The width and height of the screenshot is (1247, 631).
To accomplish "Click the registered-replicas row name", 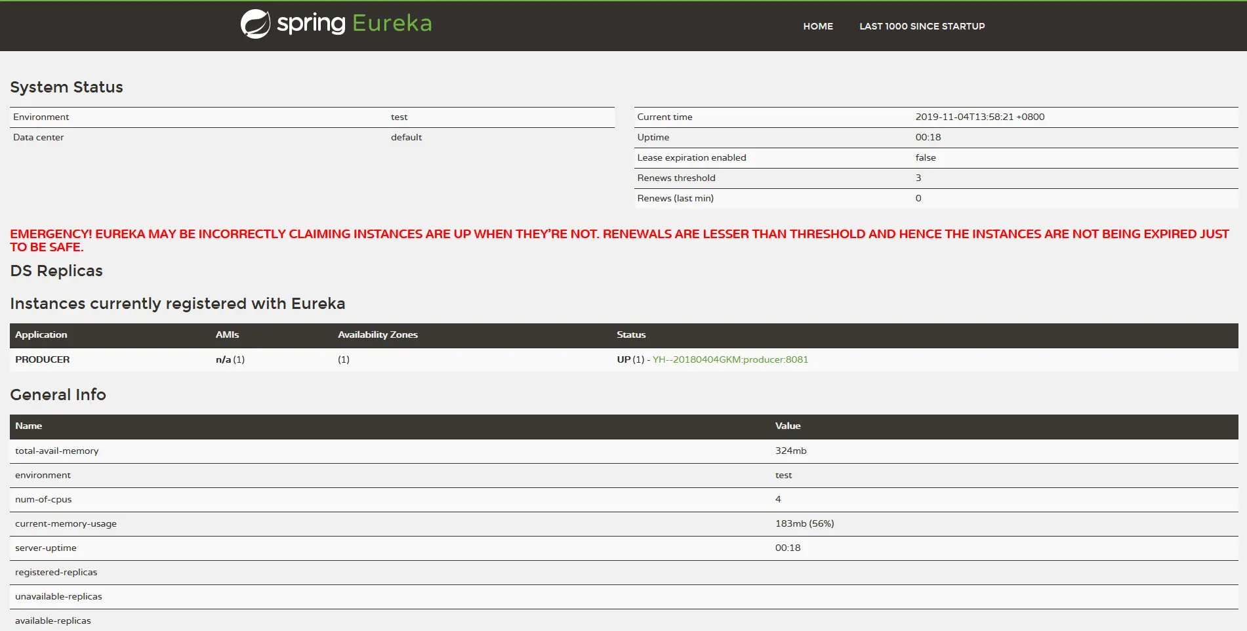I will (56, 572).
